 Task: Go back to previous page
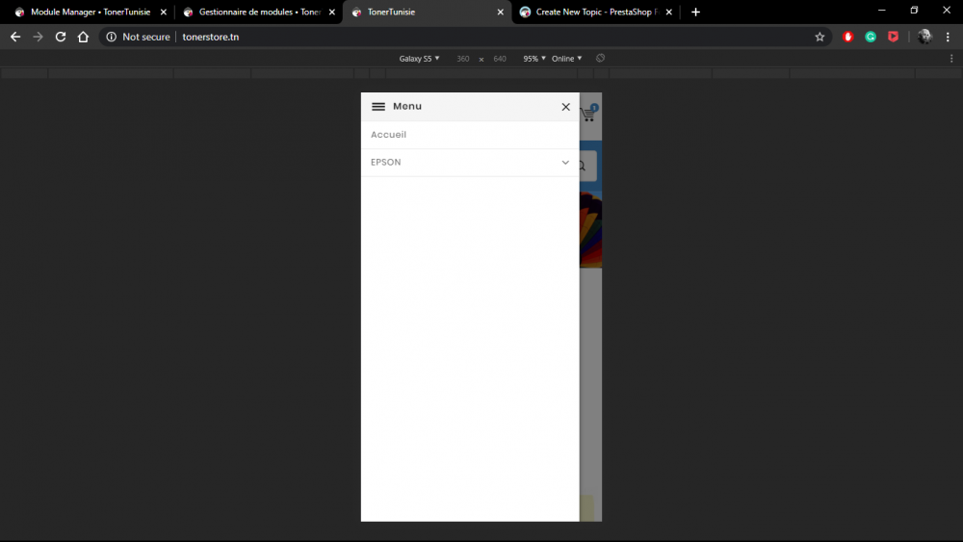(15, 37)
